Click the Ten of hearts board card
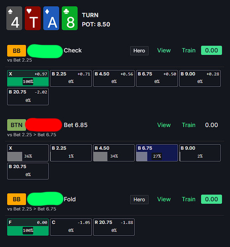This screenshot has height=247, width=230. coord(33,18)
